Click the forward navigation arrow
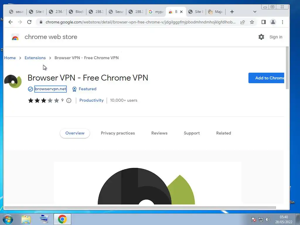The image size is (300, 225). (x=20, y=22)
